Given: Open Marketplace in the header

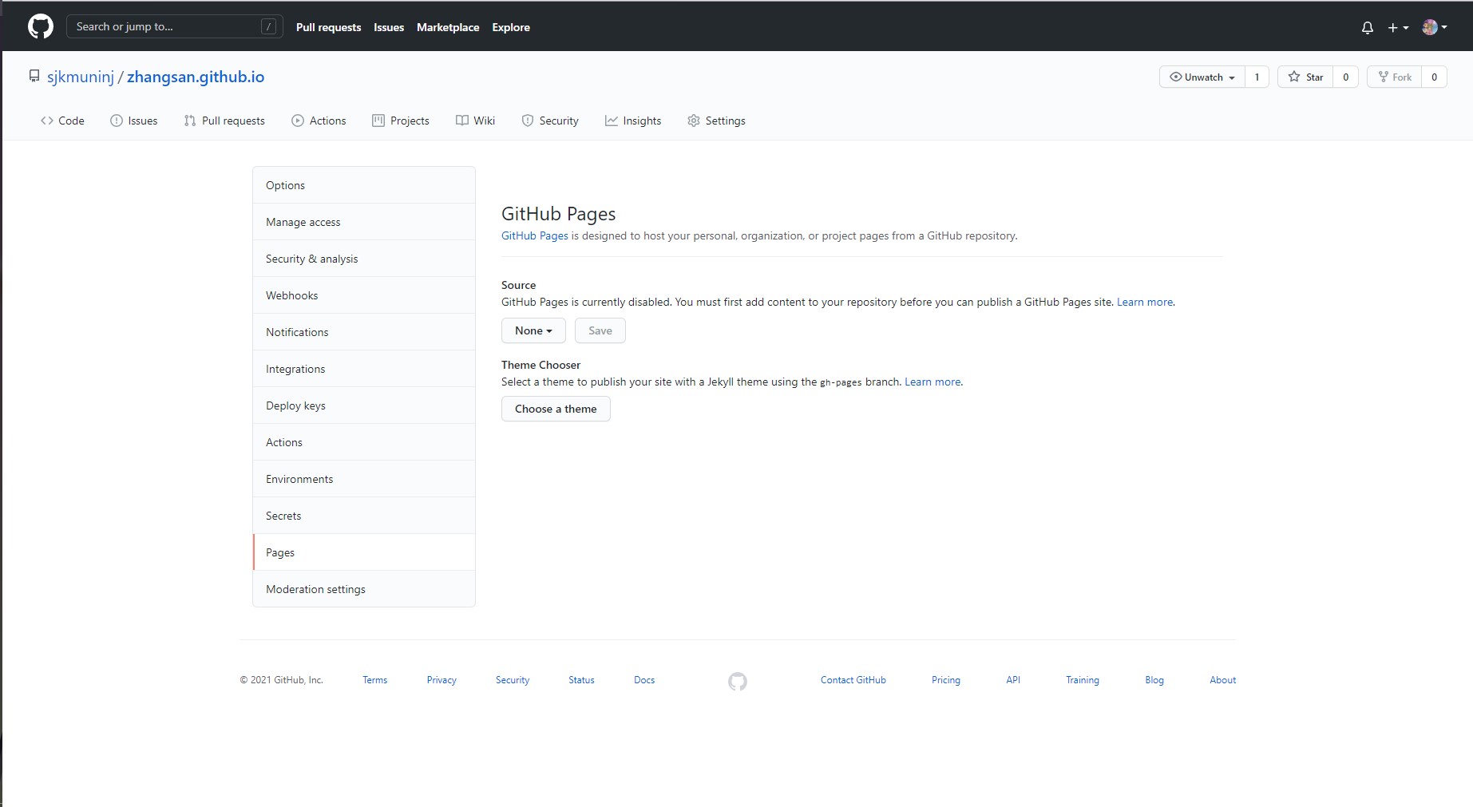Looking at the screenshot, I should (448, 27).
